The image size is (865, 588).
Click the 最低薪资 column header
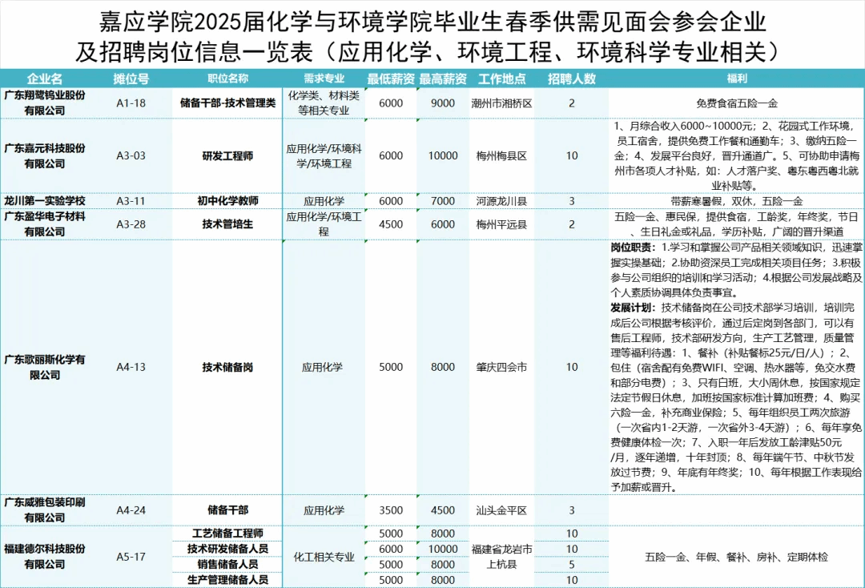click(x=391, y=79)
